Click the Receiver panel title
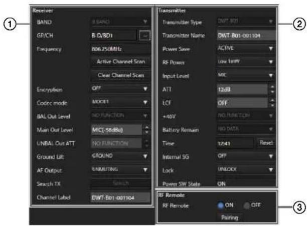This screenshot has width=307, height=226. [x=43, y=11]
